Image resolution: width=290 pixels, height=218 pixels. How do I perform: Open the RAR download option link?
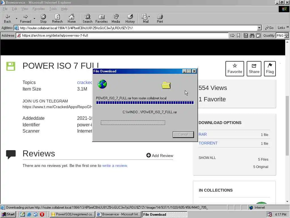tap(202, 134)
